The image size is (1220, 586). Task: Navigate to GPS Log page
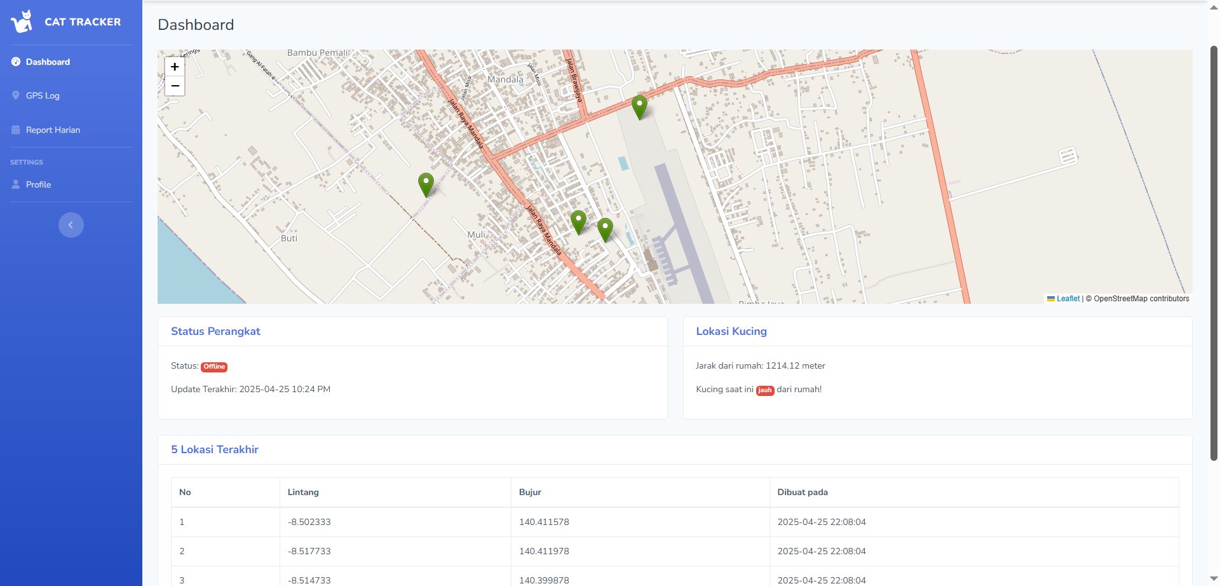click(x=43, y=95)
